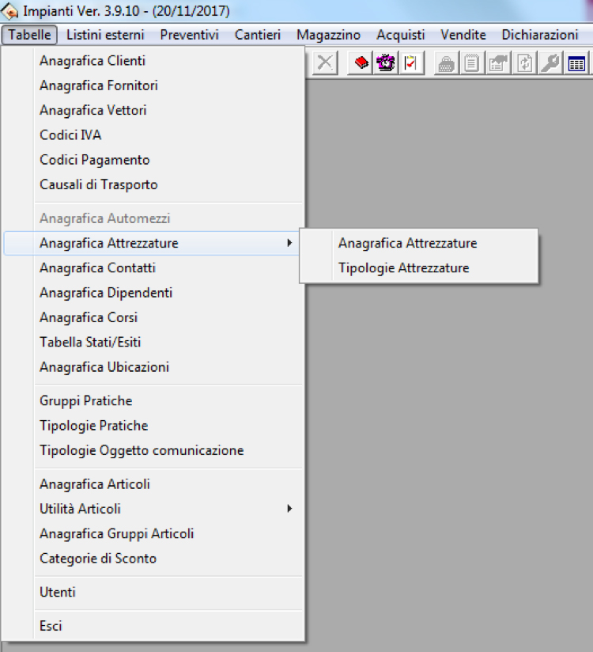The height and width of the screenshot is (652, 593).
Task: Click the gray refresh document toolbar icon
Action: [x=524, y=64]
